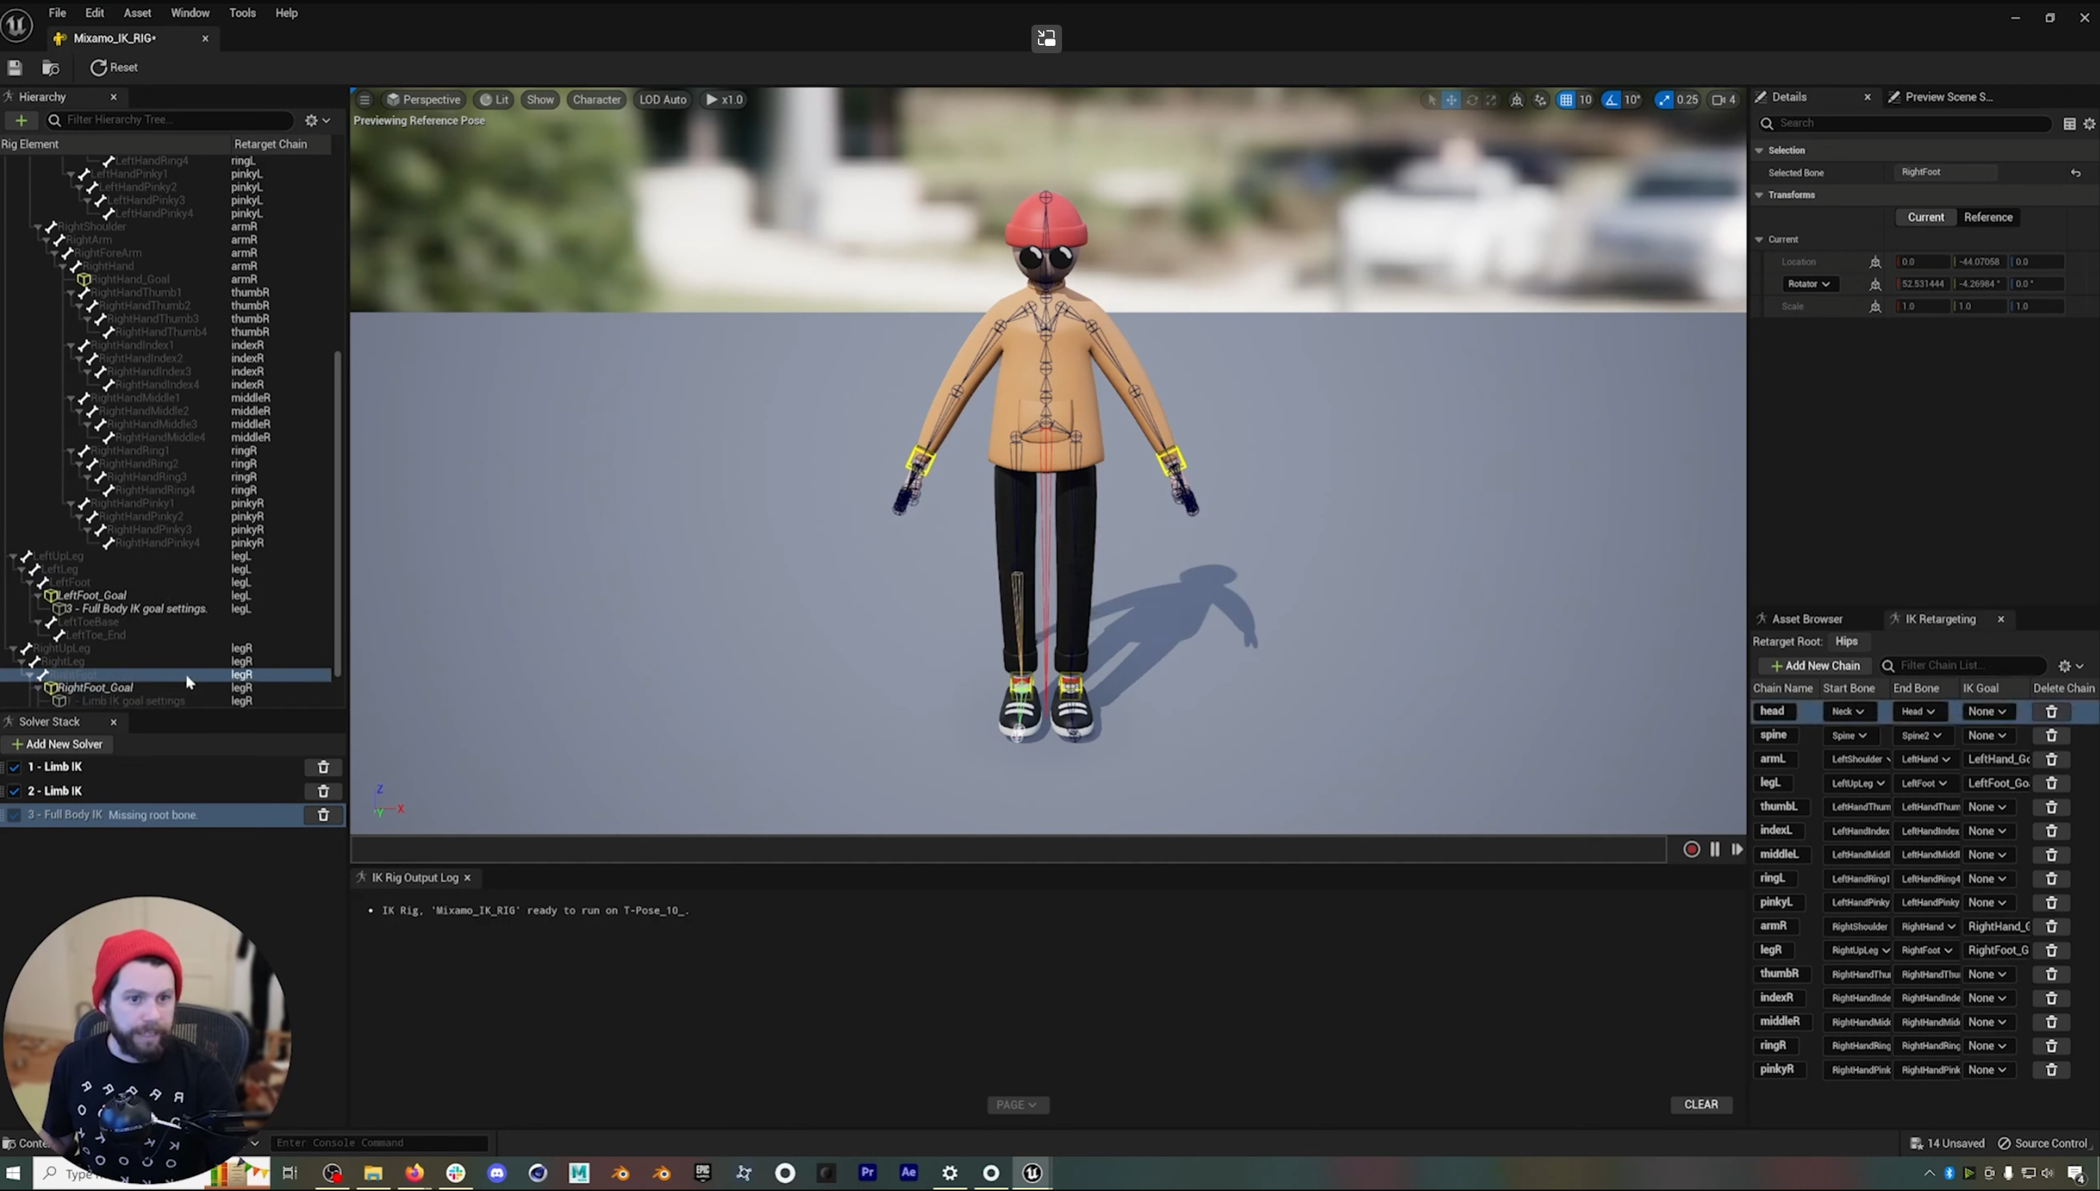Disable the 2 - Limb IK solver checkbox

click(14, 791)
